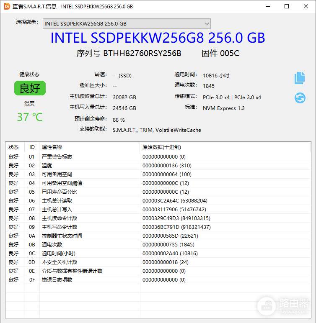Click the power-on count value 1845

pos(209,86)
